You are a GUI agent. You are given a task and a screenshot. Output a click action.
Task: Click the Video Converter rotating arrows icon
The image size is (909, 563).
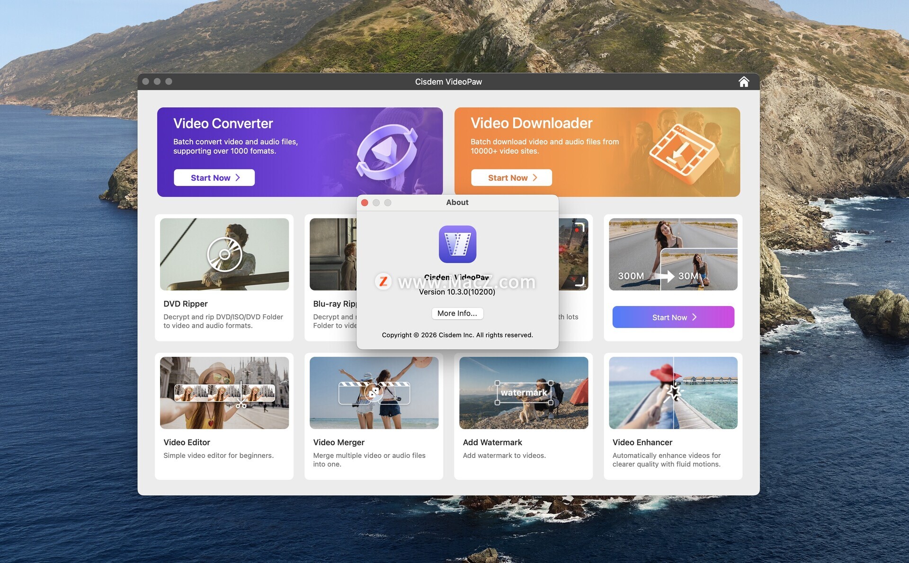(386, 152)
